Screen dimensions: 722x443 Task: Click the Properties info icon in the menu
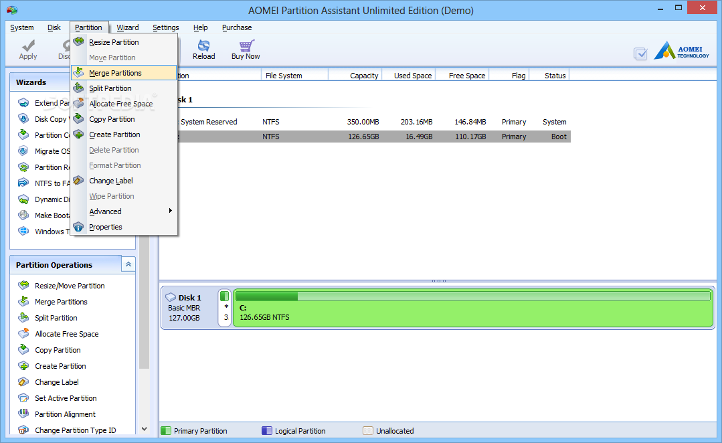click(79, 227)
